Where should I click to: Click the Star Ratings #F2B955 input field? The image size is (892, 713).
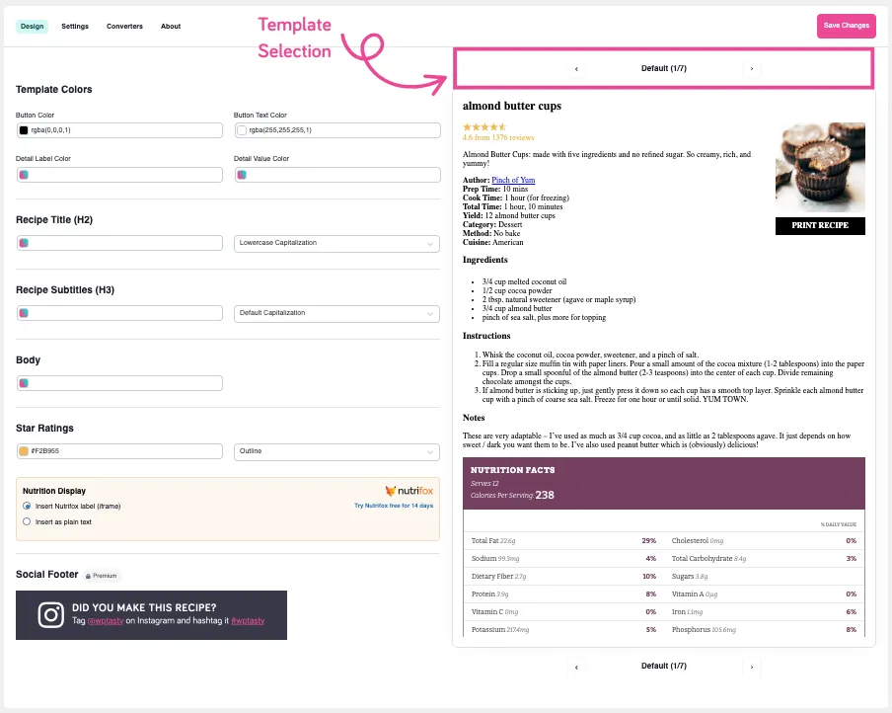coord(119,451)
